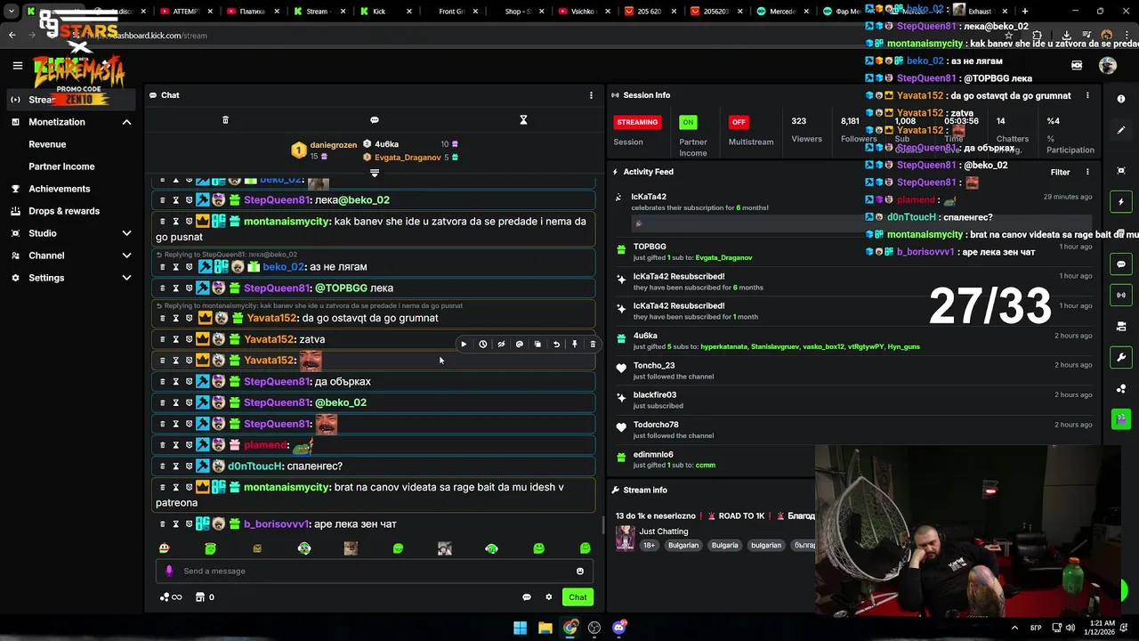Toggle Multistream OFF badge
Viewport: 1139px width, 641px height.
click(x=738, y=122)
